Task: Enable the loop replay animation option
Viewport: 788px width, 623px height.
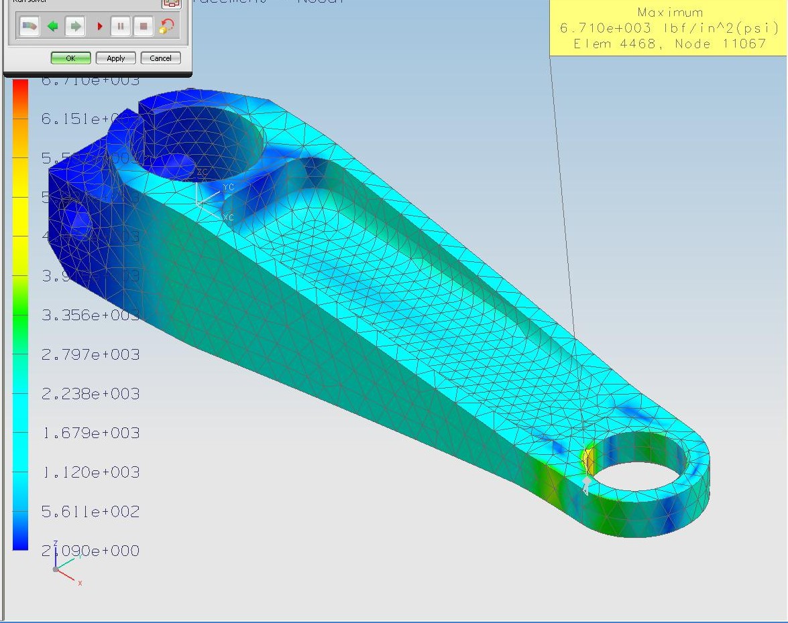Action: click(x=168, y=27)
